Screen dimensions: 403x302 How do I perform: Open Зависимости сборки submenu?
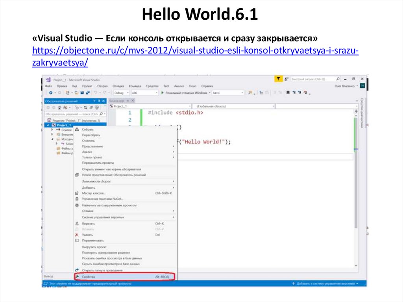click(x=126, y=182)
